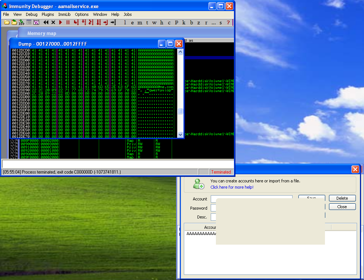Show Threads with the t button
Viewport: 364px width, 280px height.
[147, 22]
